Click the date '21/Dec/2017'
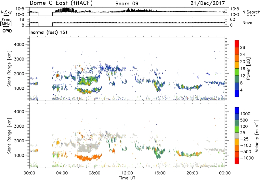The image size is (260, 180). (208, 3)
